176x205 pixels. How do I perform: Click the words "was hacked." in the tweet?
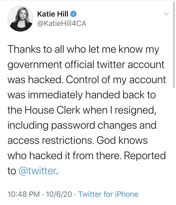pos(34,80)
